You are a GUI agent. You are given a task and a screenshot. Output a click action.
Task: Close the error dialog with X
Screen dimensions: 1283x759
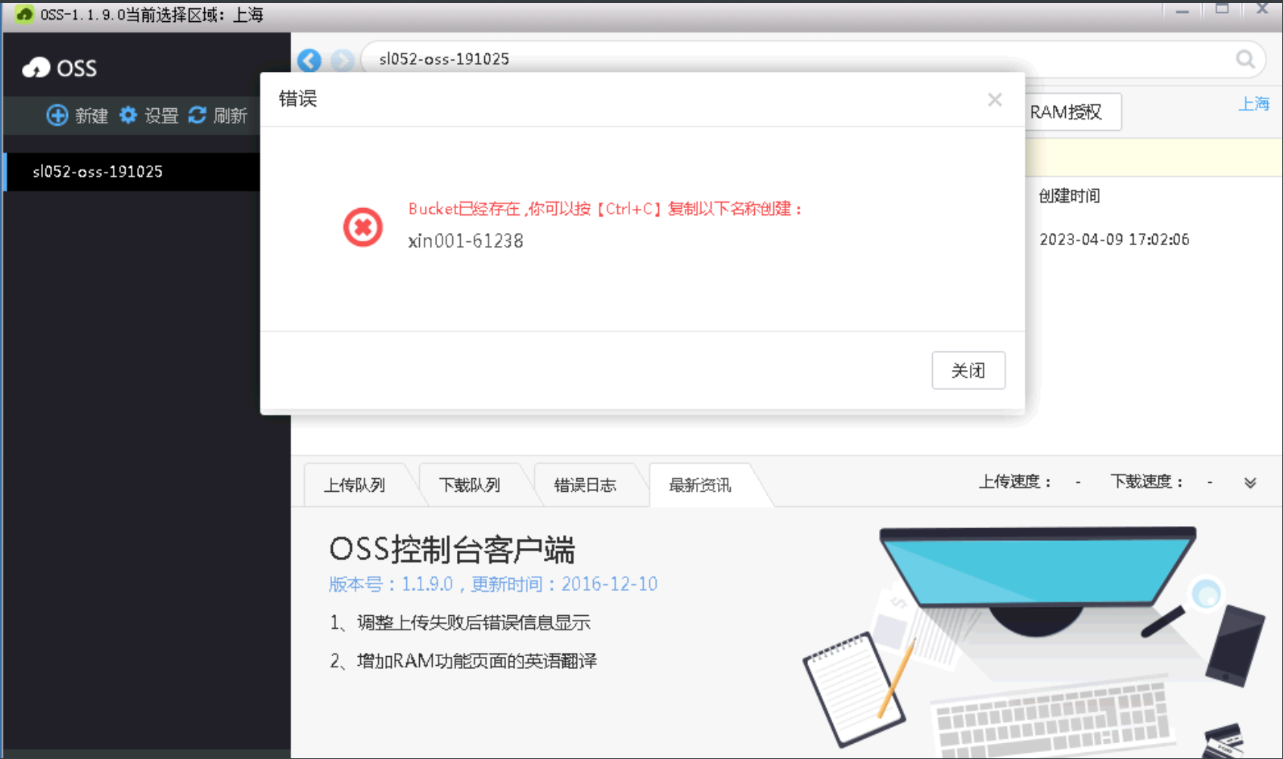click(995, 99)
